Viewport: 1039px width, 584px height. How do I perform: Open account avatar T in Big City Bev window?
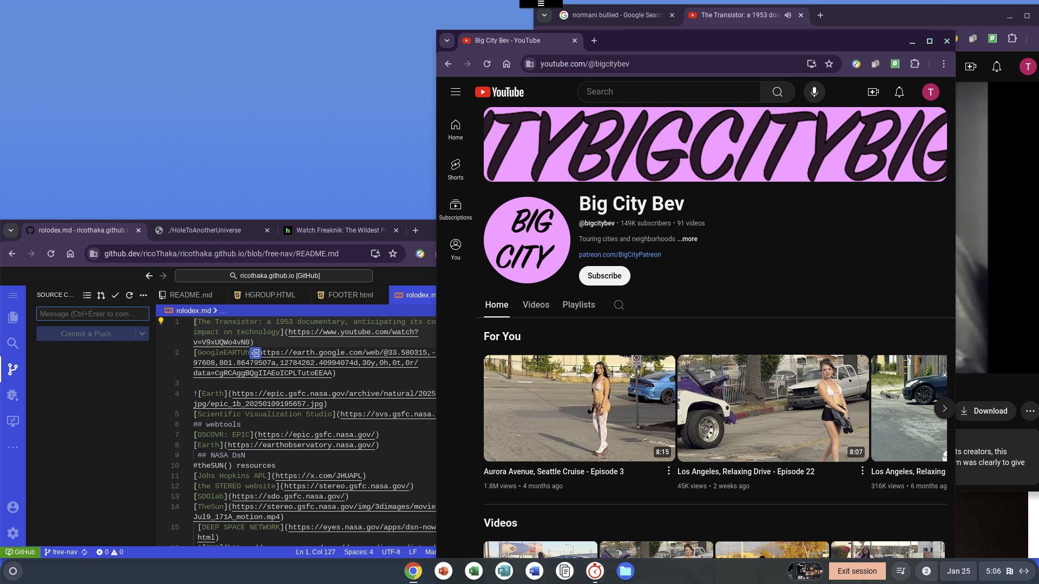tap(930, 92)
